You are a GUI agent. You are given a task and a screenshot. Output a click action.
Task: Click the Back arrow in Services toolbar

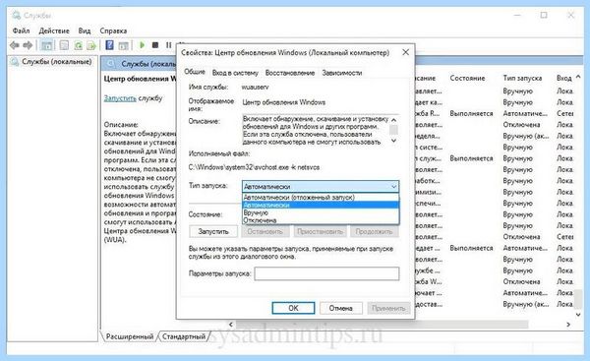(x=15, y=45)
